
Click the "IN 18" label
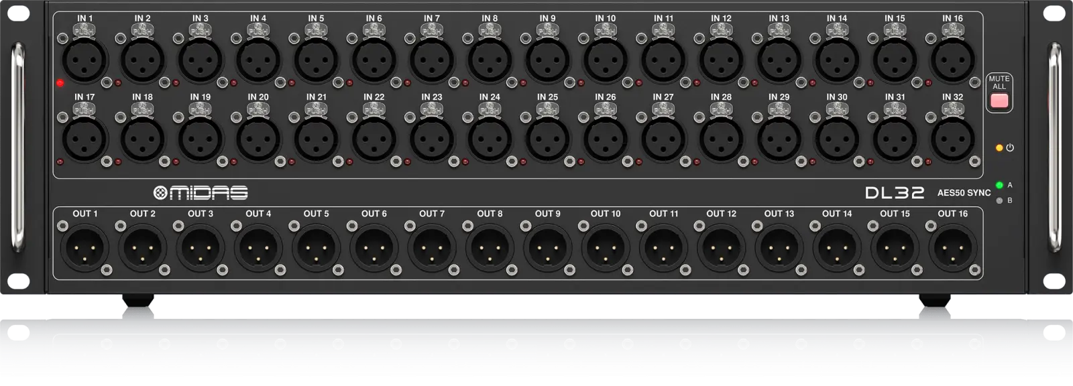coord(142,97)
